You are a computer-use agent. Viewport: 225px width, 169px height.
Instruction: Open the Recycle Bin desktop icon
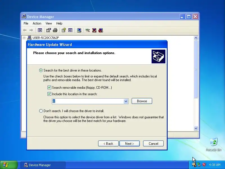click(213, 144)
